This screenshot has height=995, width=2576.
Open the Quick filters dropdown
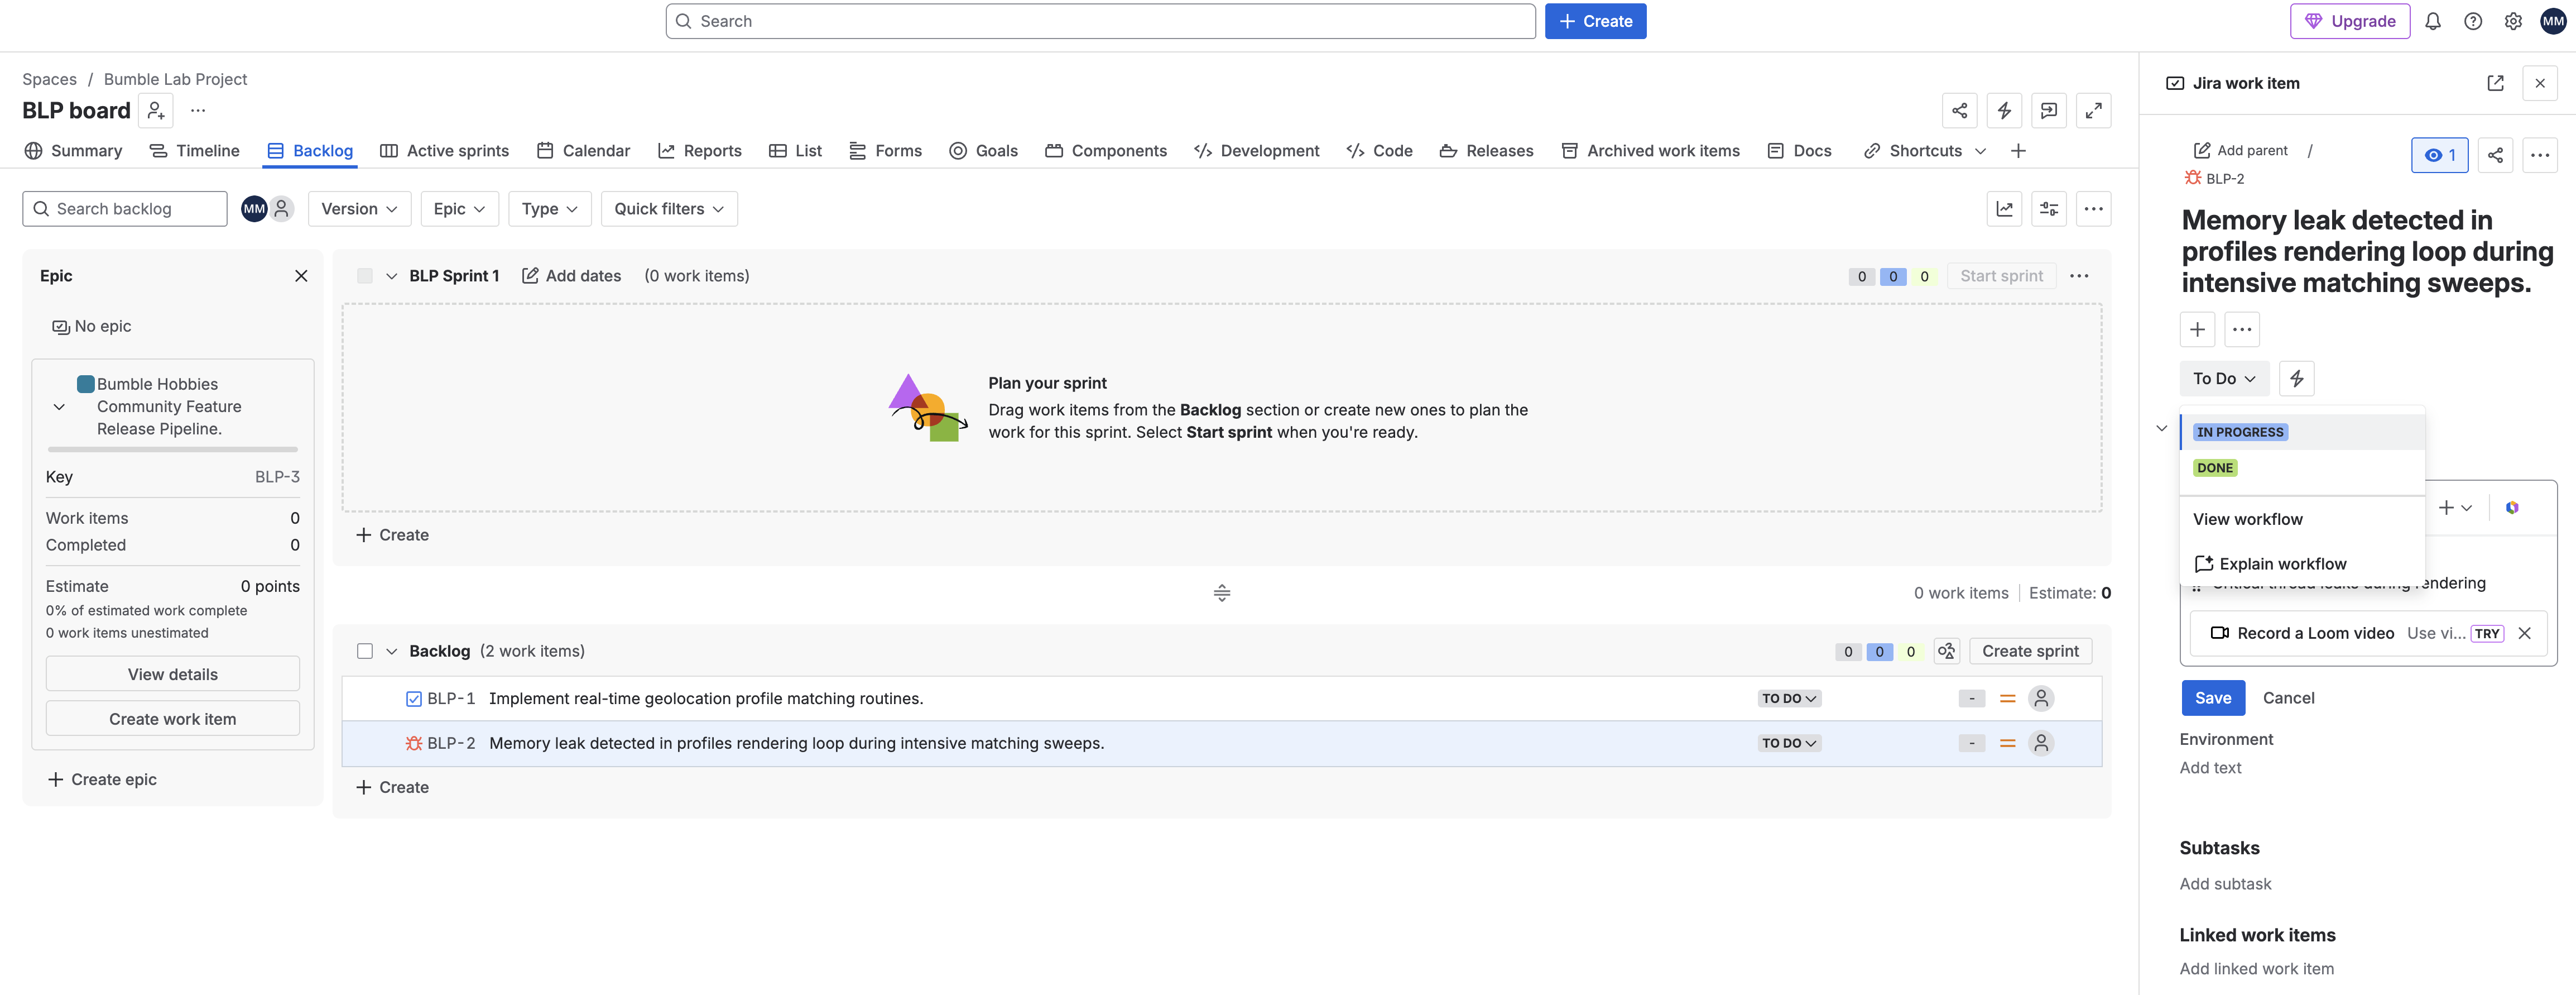point(669,209)
